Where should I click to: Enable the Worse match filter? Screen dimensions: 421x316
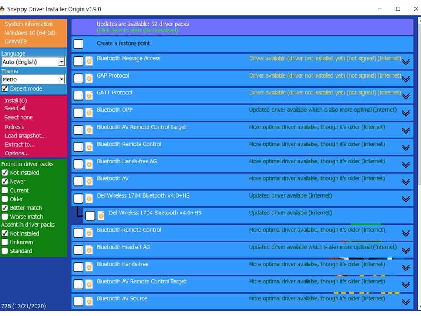pyautogui.click(x=5, y=217)
